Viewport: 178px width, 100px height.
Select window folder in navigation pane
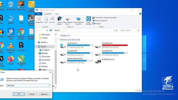(x=43, y=38)
